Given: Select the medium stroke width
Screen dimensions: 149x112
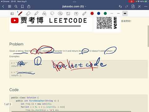Looking at the screenshot, I should pyautogui.click(x=118, y=13).
